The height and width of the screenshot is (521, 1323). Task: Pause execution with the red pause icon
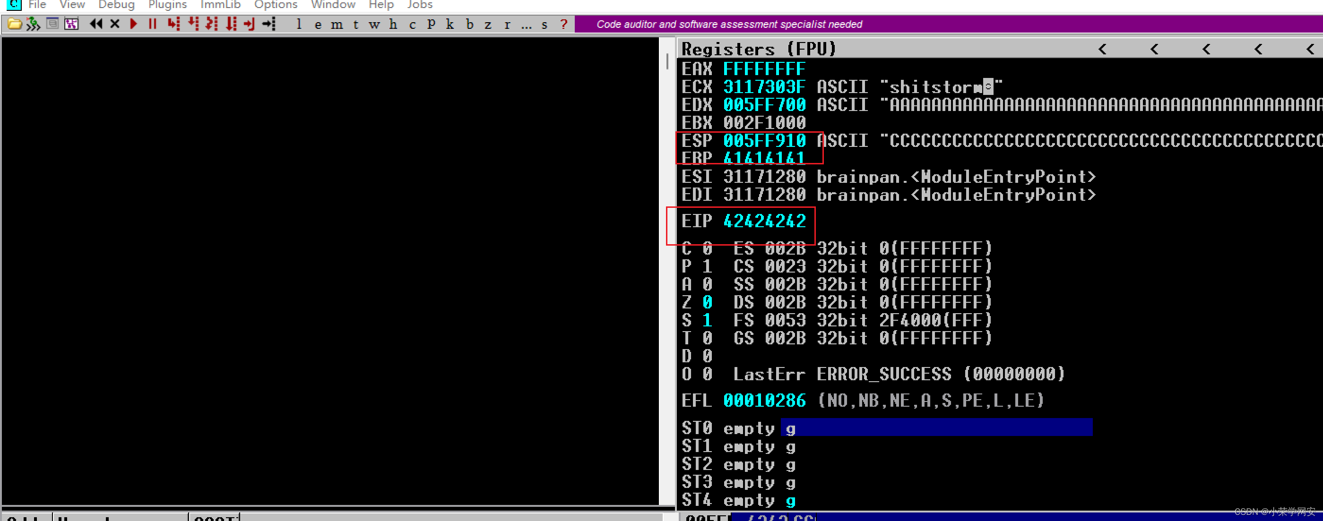(153, 24)
